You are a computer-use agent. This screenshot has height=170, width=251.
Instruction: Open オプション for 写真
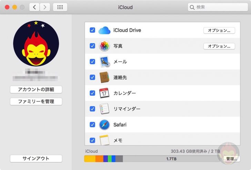[x=219, y=46]
